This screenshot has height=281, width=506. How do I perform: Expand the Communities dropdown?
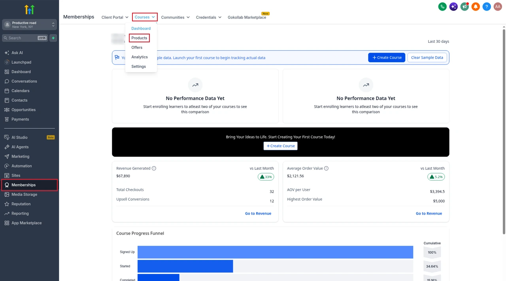(176, 17)
